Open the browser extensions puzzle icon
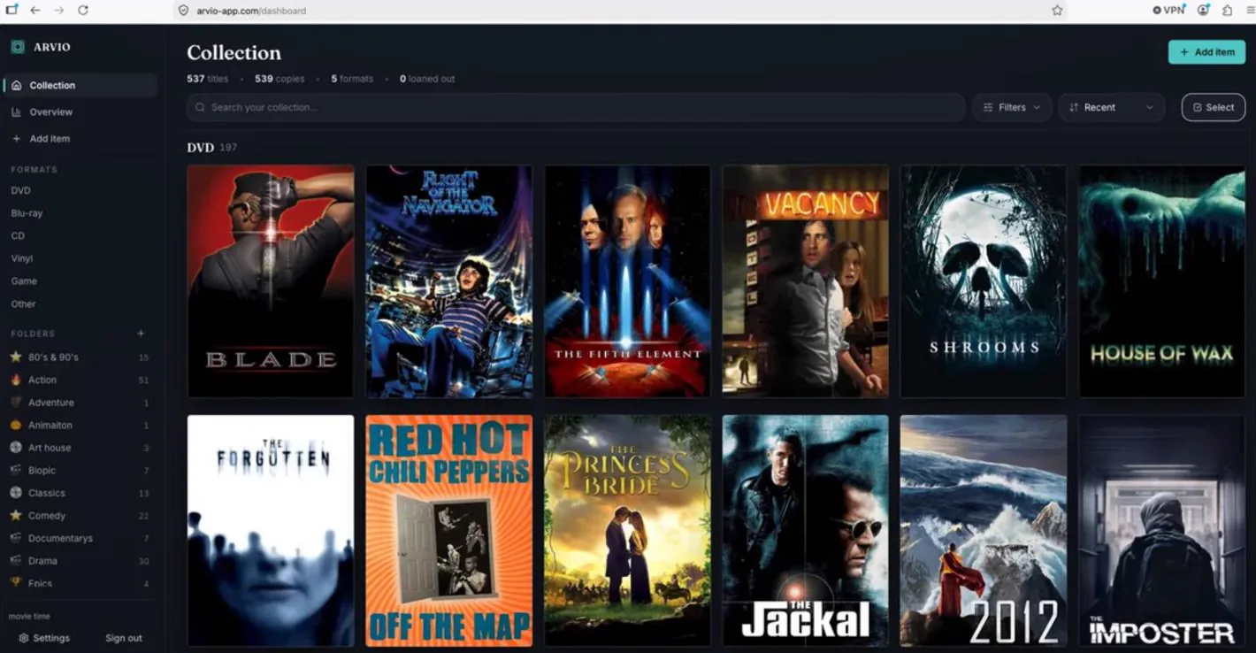This screenshot has height=653, width=1256. pos(1228,11)
